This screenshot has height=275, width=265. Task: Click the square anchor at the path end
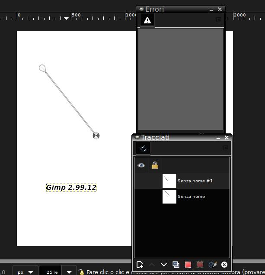[x=96, y=136]
